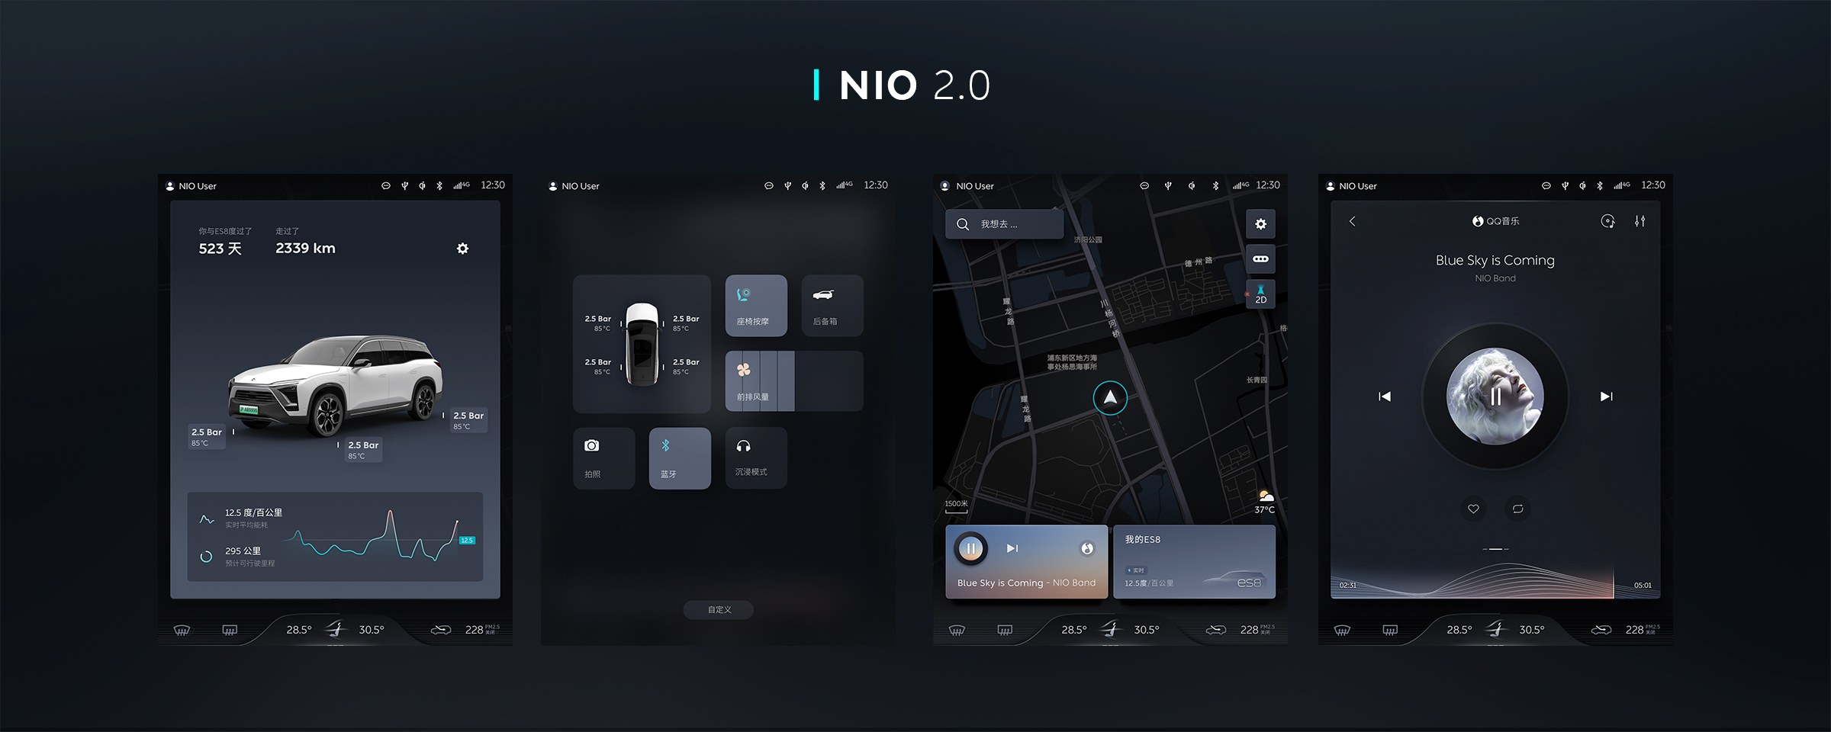Screen dimensions: 1831x732
Task: Like the song with the heart icon
Action: coord(1473,509)
